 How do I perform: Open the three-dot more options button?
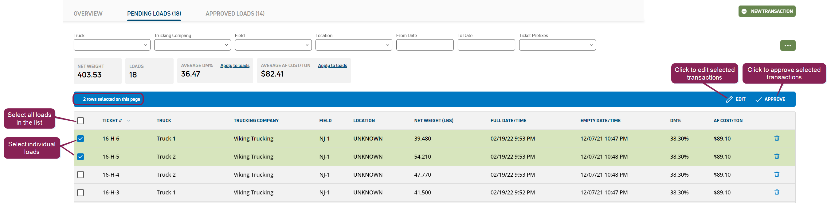(x=787, y=46)
